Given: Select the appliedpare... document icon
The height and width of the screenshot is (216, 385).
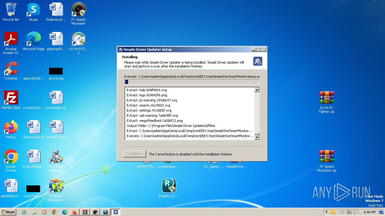Looking at the screenshot, I should point(11,188).
